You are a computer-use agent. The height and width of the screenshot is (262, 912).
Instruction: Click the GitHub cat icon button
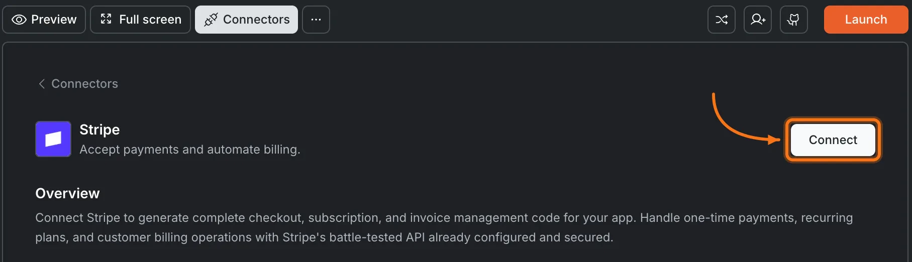(793, 20)
